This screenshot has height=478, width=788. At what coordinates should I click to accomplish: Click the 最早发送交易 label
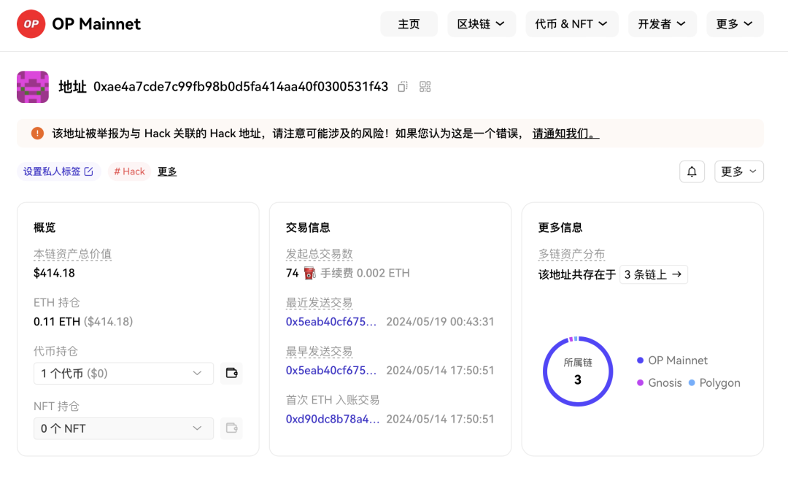(319, 352)
